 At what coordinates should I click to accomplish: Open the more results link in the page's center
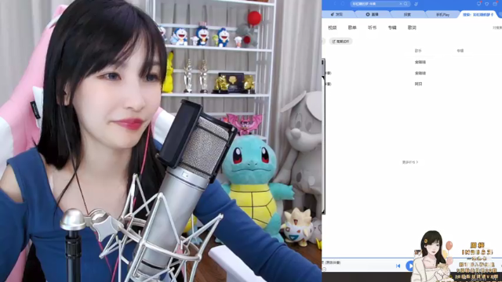tap(410, 162)
